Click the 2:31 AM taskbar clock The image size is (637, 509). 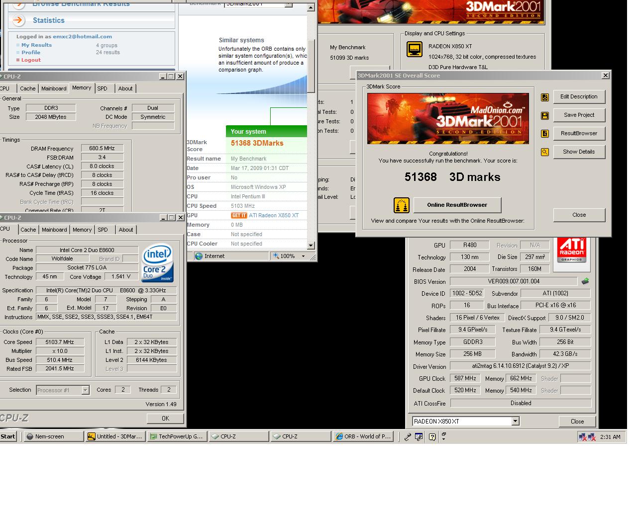pyautogui.click(x=610, y=437)
